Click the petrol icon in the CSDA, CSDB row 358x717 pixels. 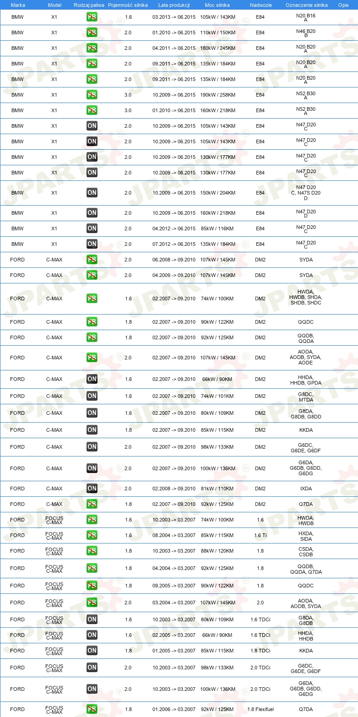[92, 551]
